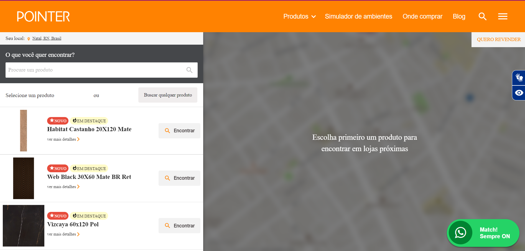
Task: Expand the Produtos dropdown menu
Action: click(x=299, y=16)
